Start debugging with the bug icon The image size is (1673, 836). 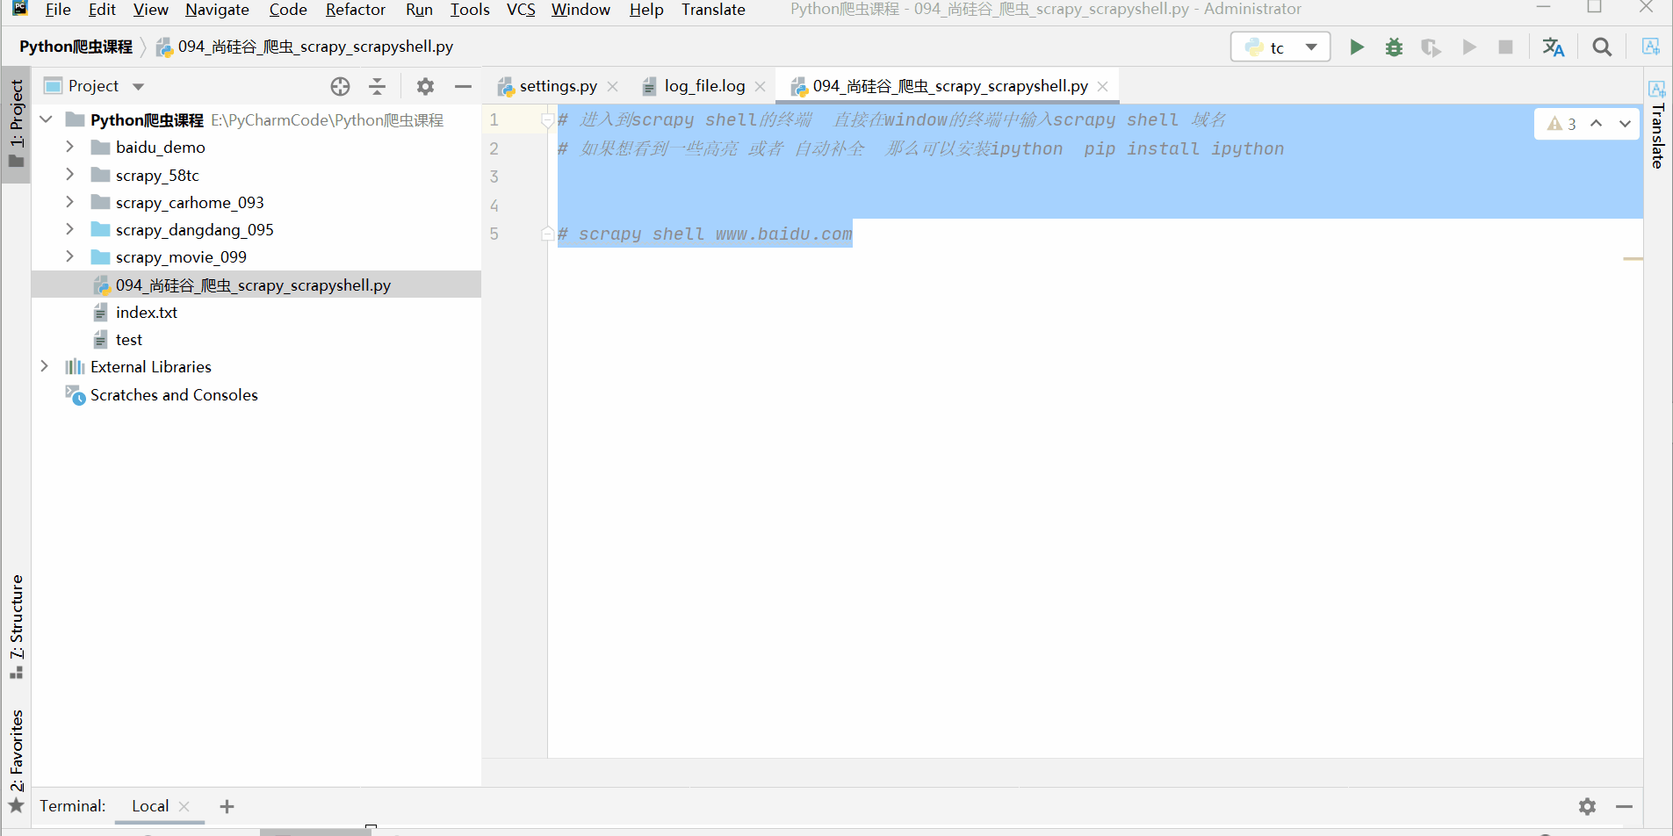[x=1394, y=47]
